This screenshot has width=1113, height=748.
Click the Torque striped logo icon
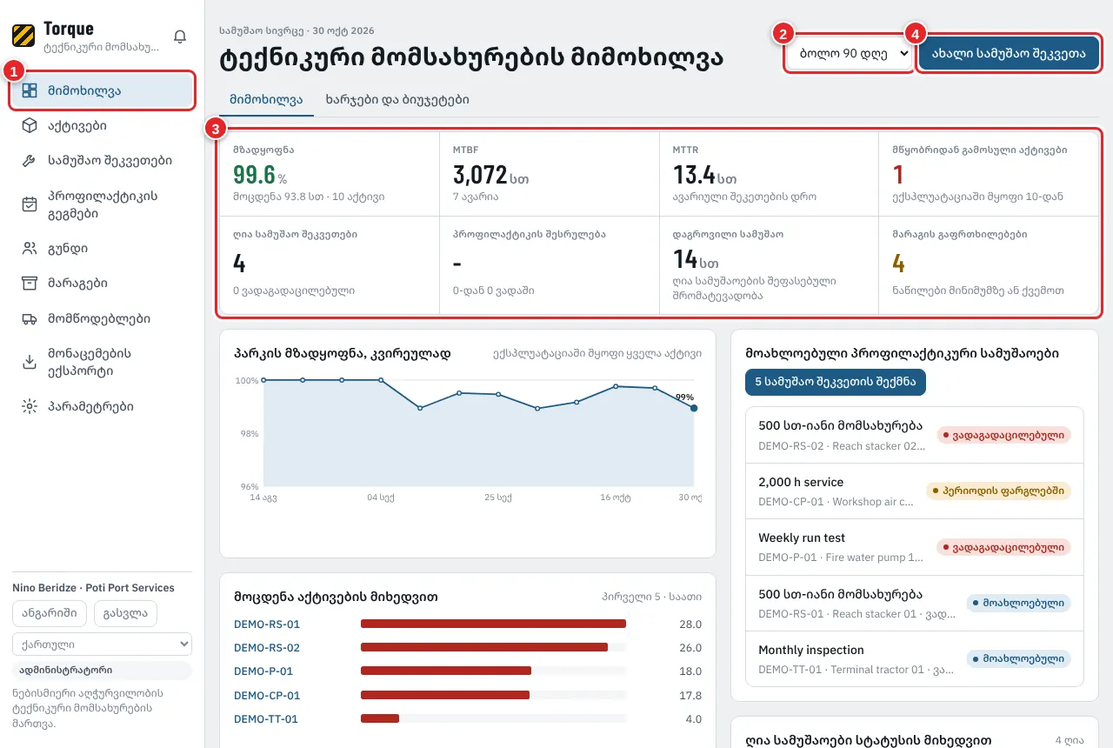click(23, 36)
